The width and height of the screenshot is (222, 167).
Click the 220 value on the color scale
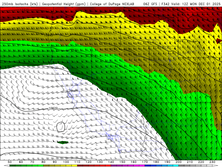201,162
